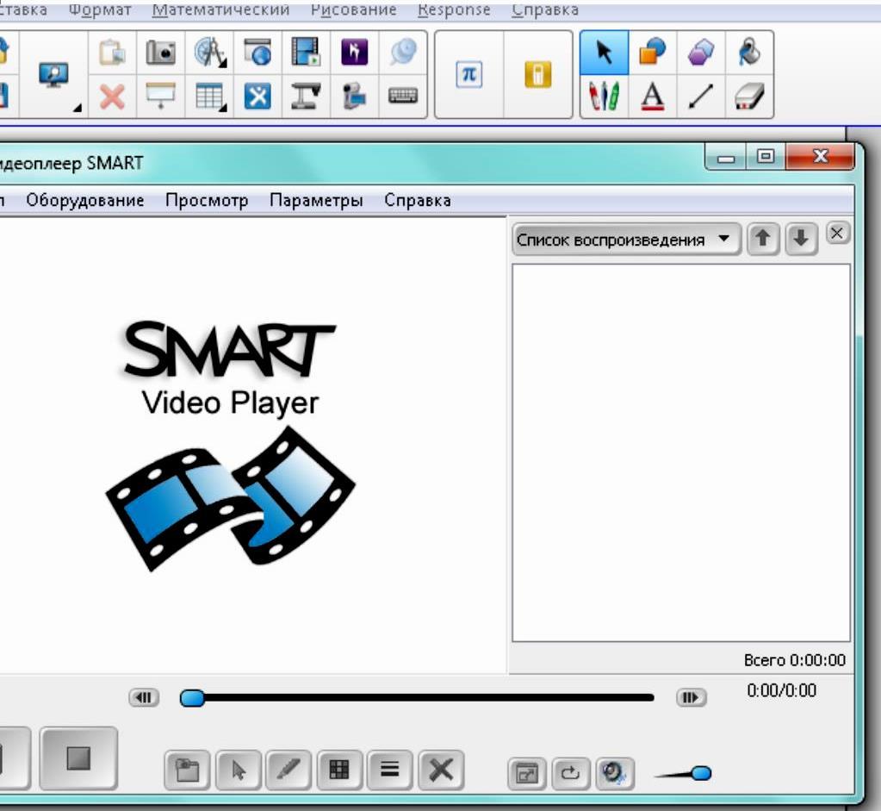The image size is (881, 811).
Task: Move playlist item down with arrow button
Action: [x=801, y=239]
